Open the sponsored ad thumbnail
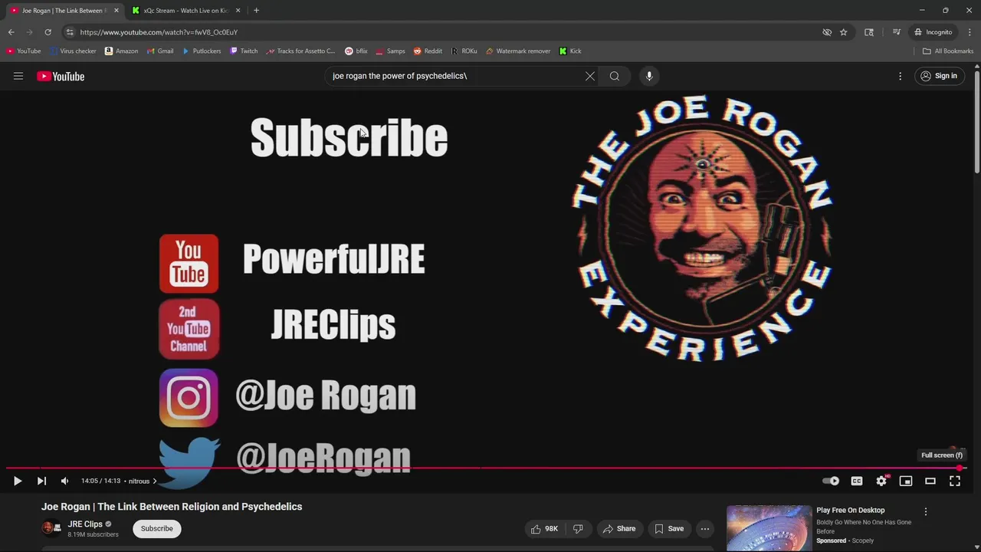 (x=769, y=527)
